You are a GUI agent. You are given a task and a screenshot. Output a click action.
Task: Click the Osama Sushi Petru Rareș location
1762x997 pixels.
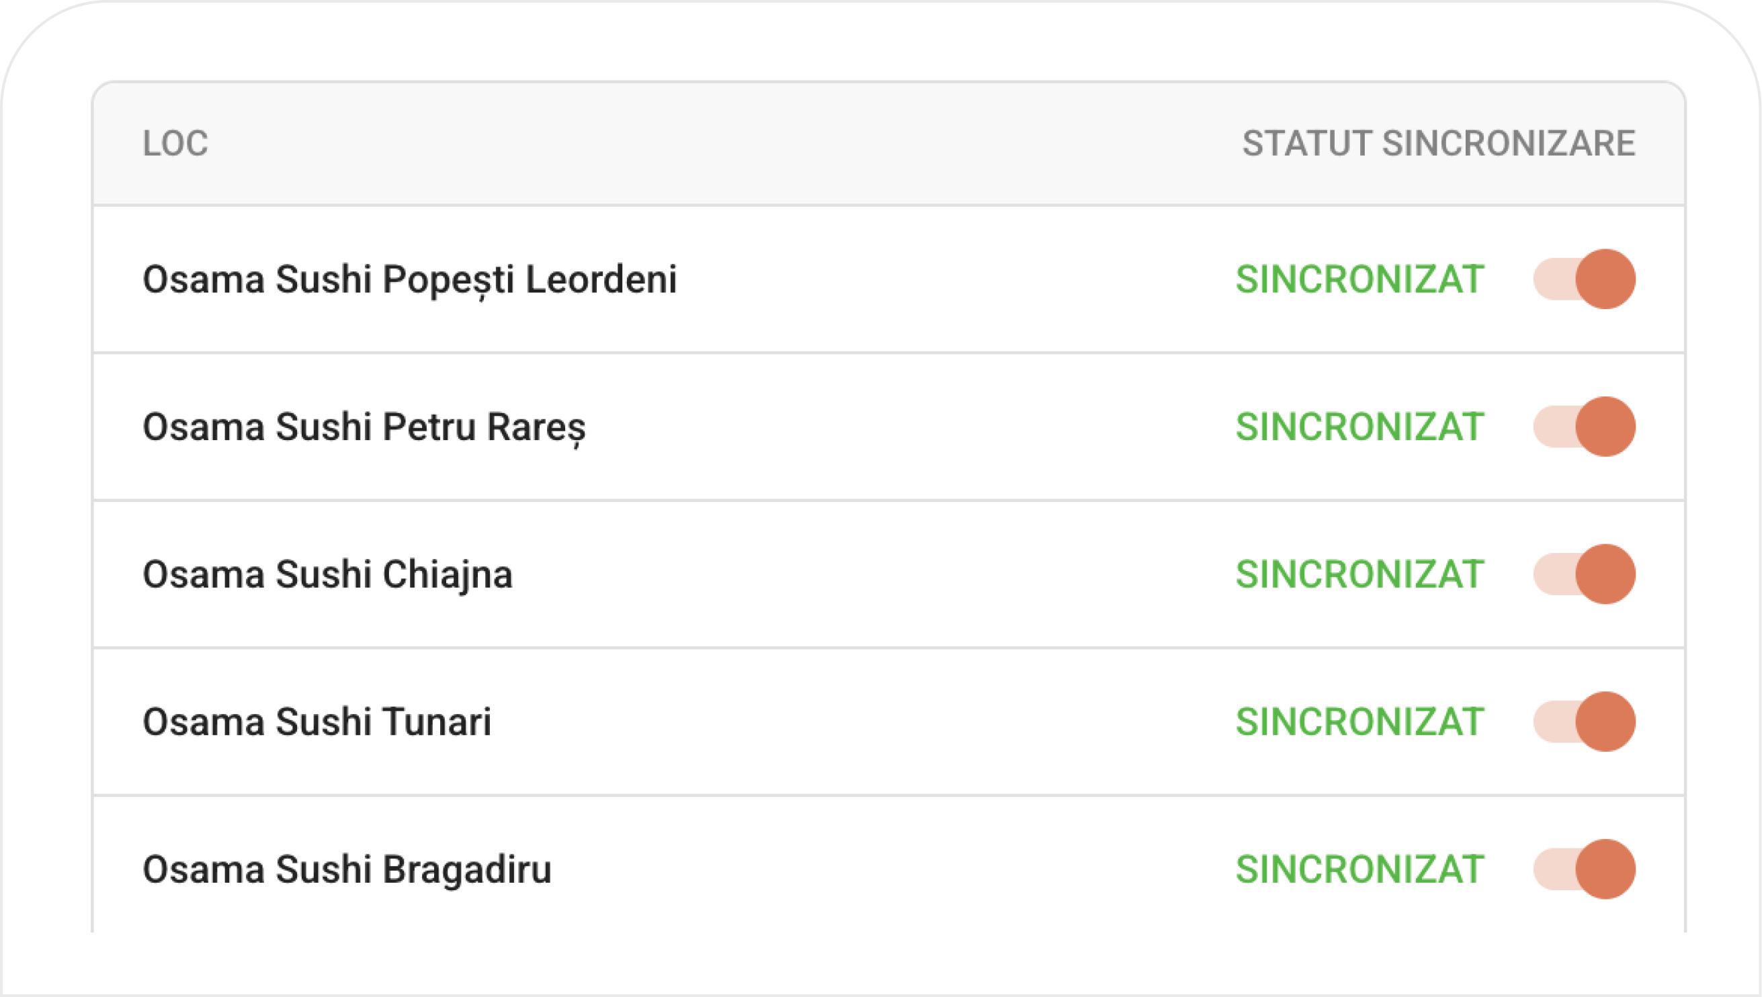(x=364, y=428)
